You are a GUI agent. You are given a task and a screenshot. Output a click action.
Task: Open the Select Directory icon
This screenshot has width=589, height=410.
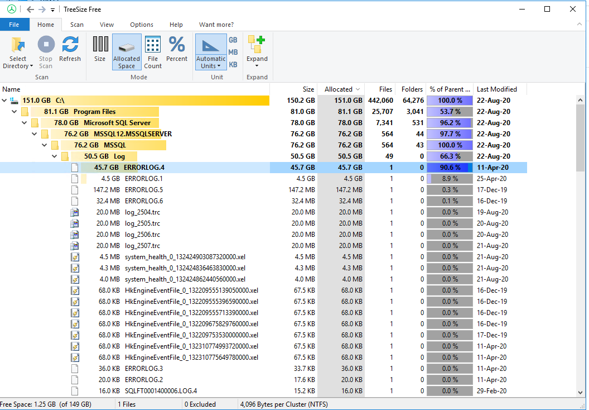coord(18,44)
